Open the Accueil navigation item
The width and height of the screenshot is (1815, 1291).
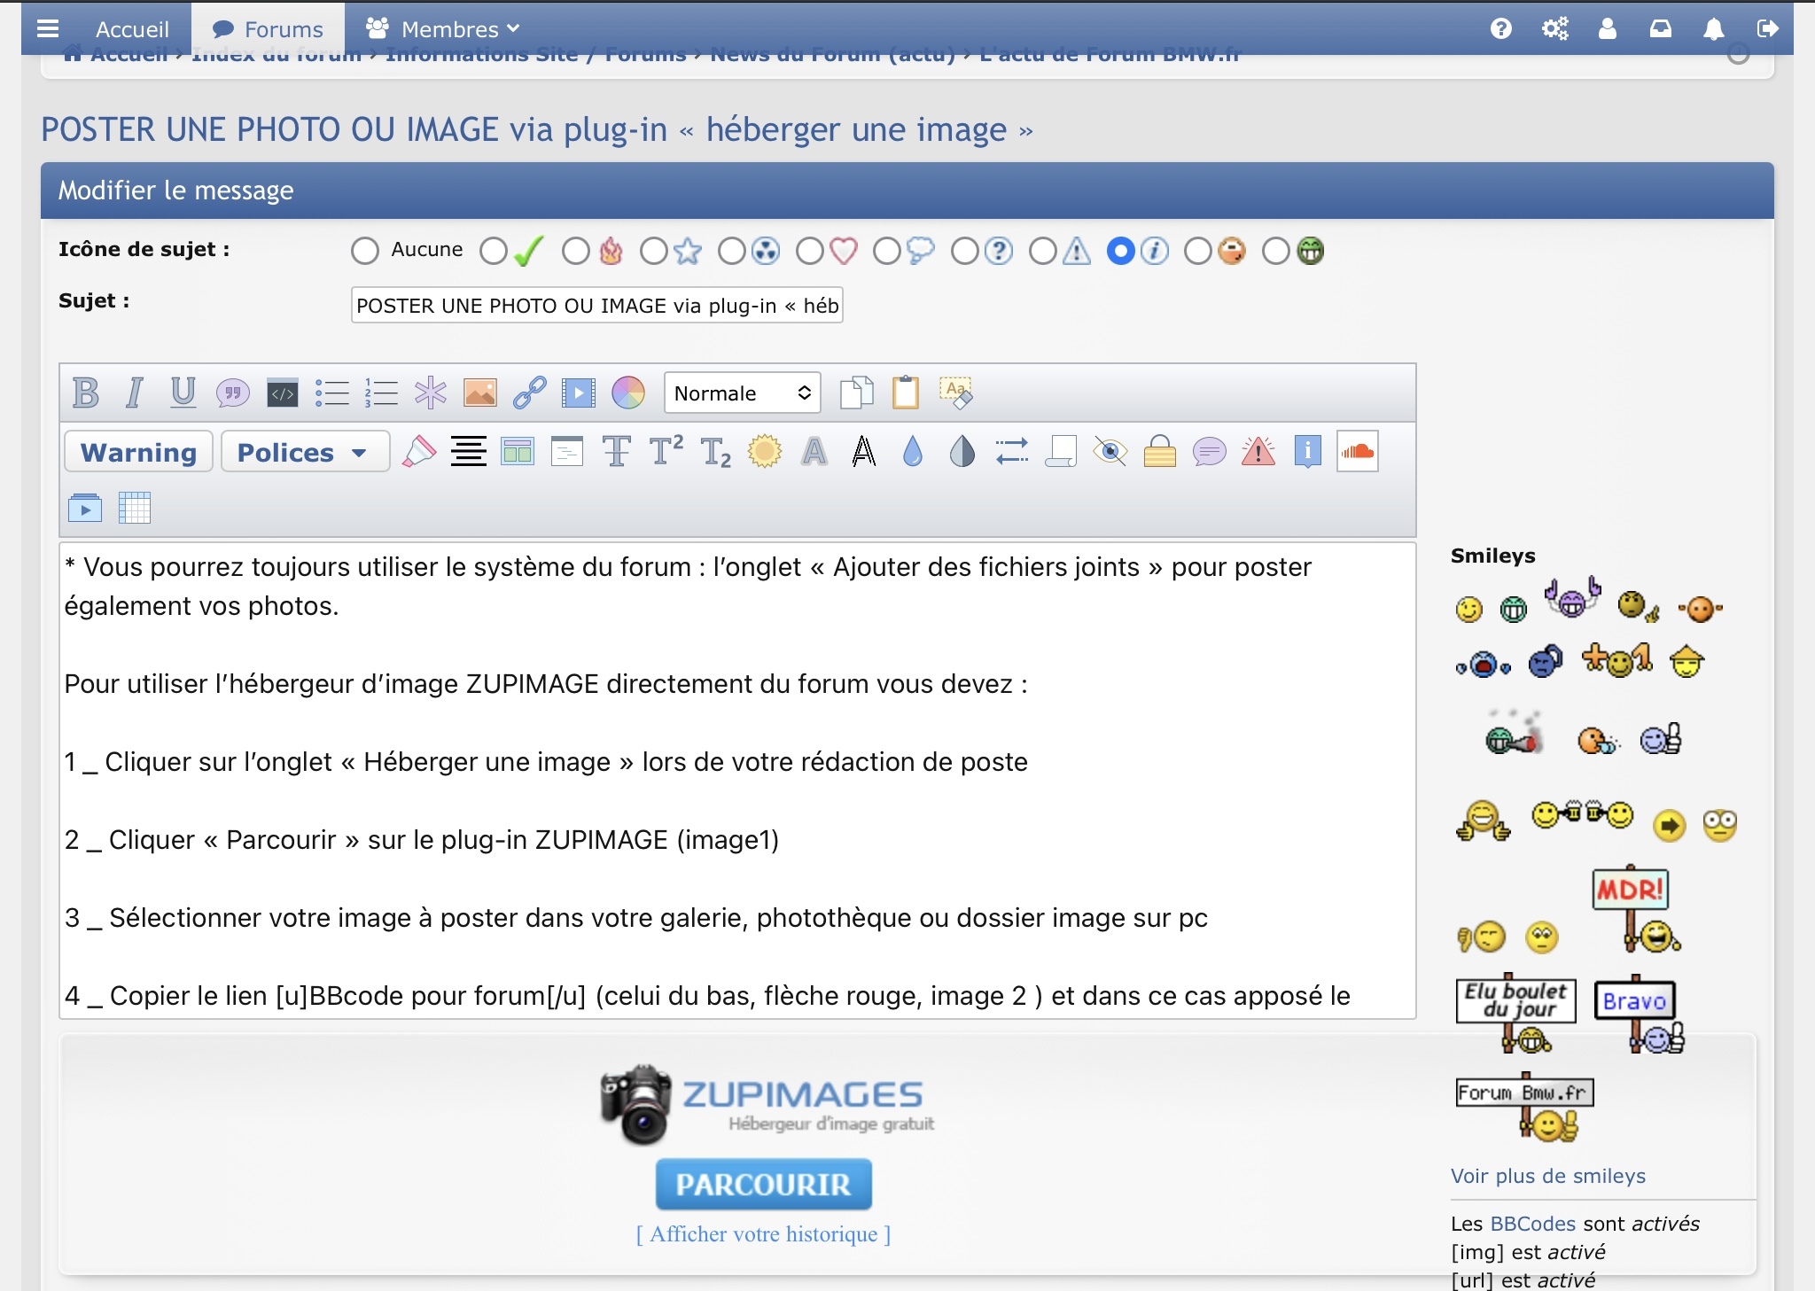click(132, 29)
